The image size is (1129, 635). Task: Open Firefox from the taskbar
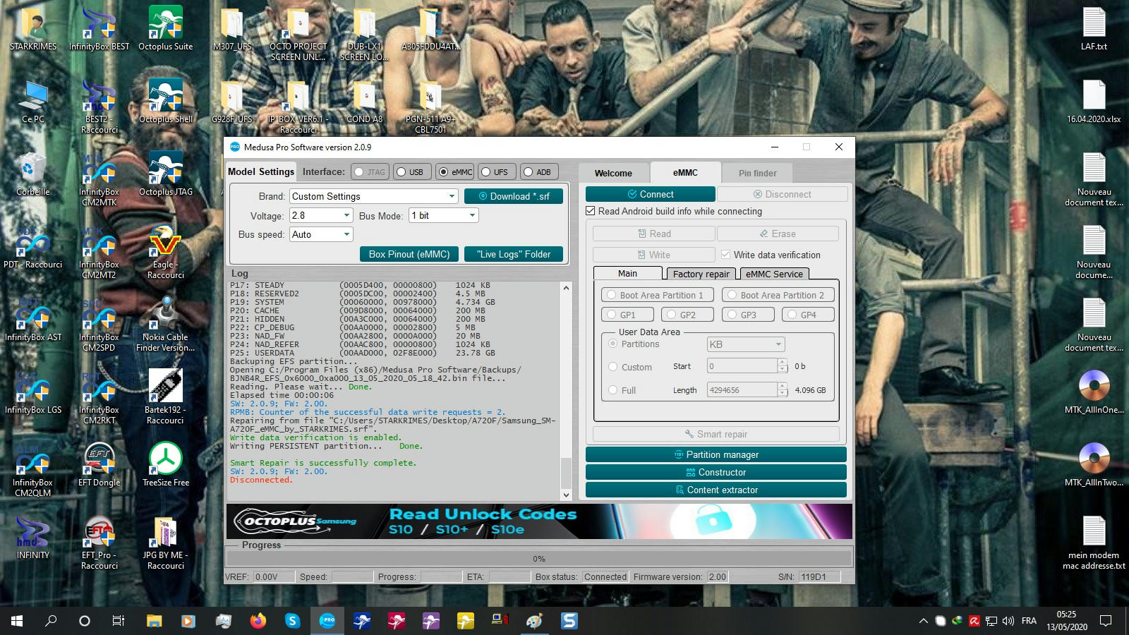[258, 621]
